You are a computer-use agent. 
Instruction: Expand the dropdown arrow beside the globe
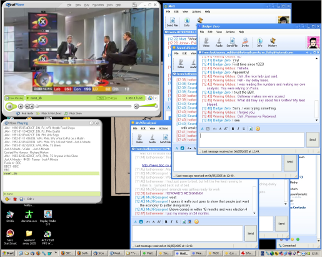pyautogui.click(x=156, y=98)
